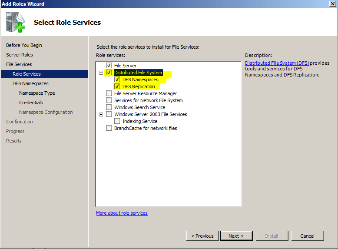Jump to the Namespace Type step
This screenshot has width=338, height=249.
pos(37,93)
